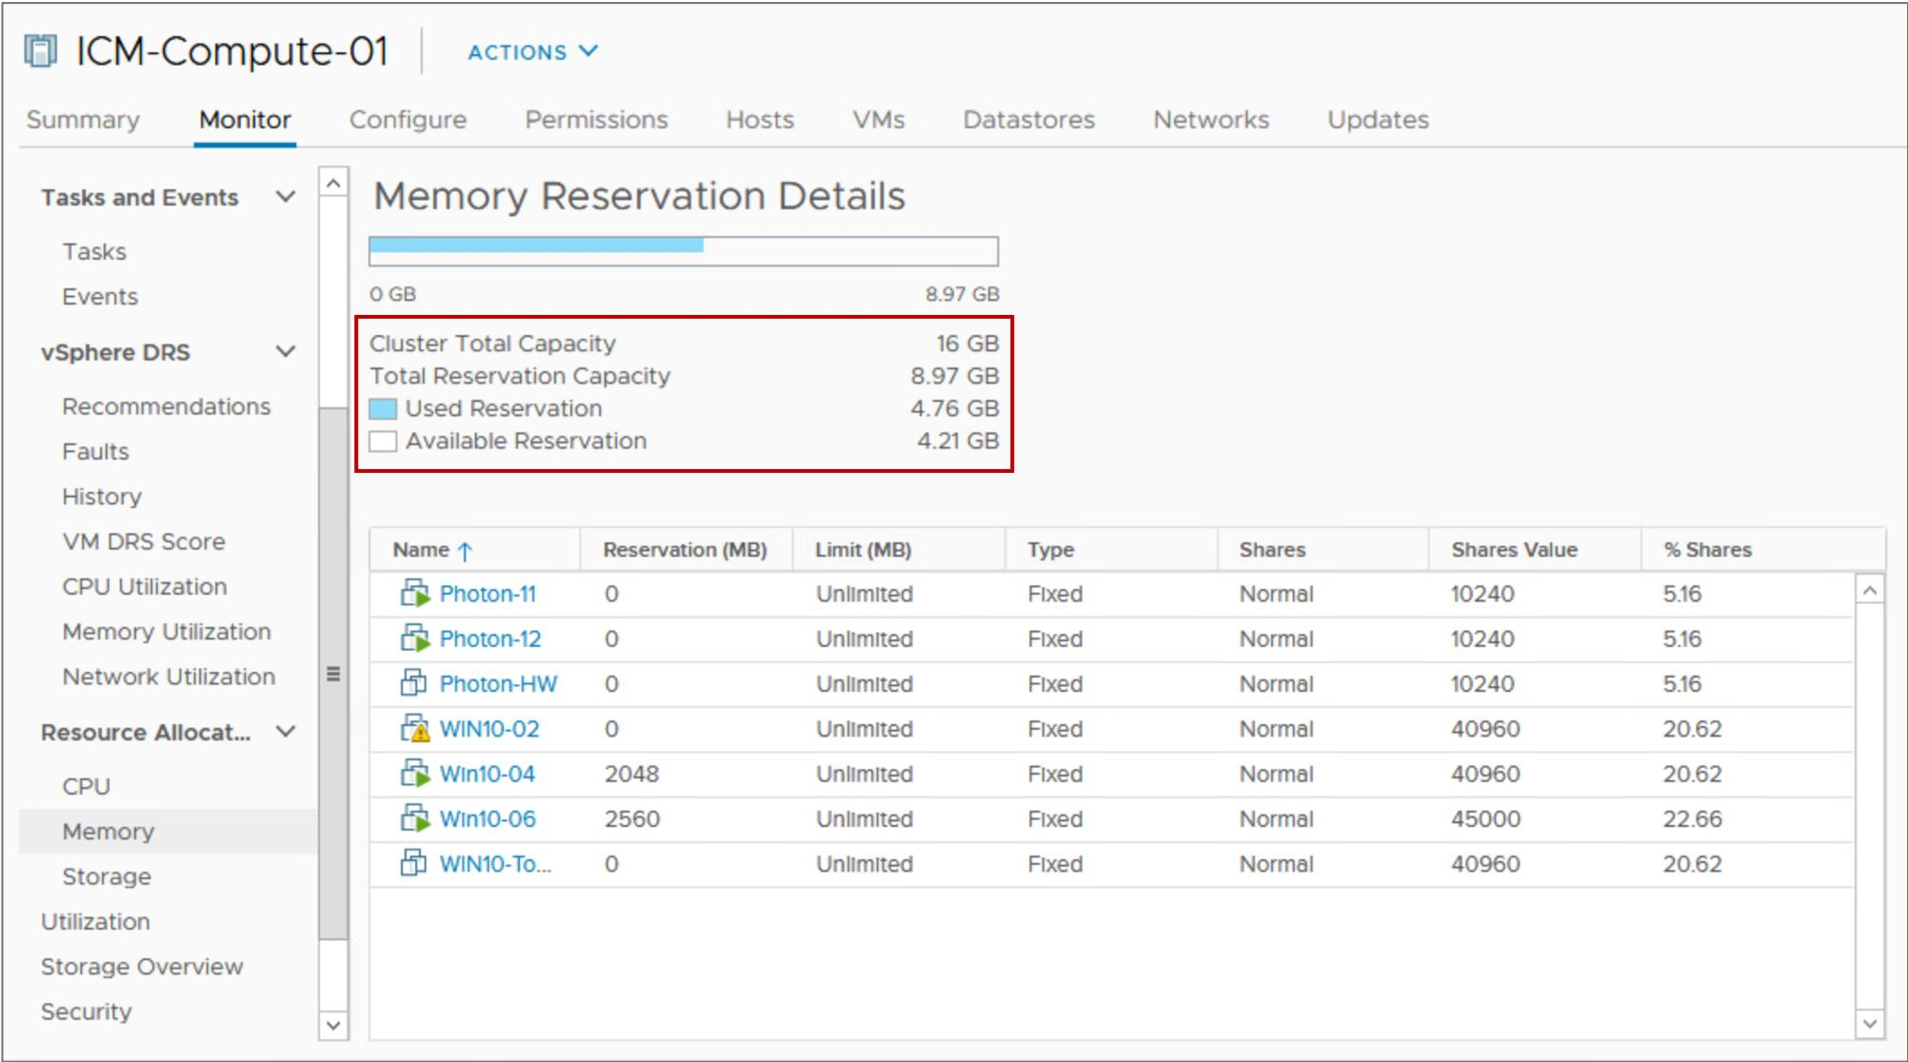Open the WIN10-To... VM link
This screenshot has width=1908, height=1062.
pyautogui.click(x=495, y=864)
